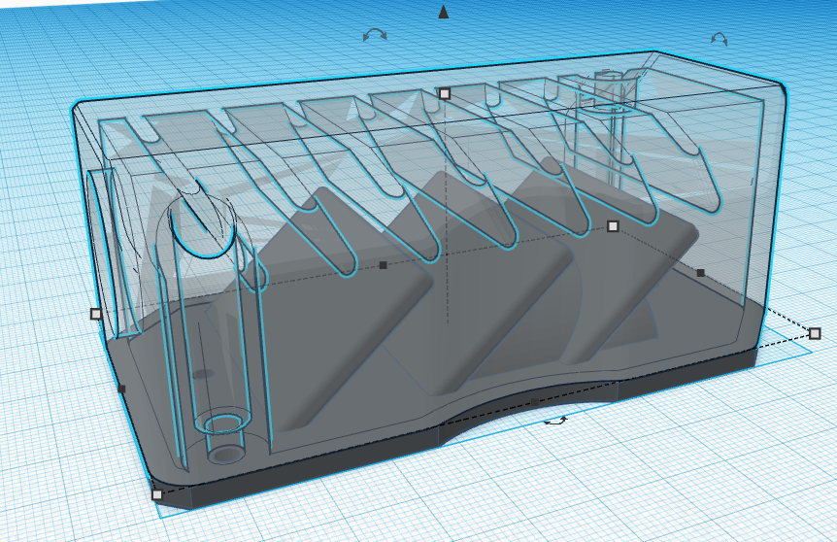Click the white corner handle on the left side
837x542 pixels.
pyautogui.click(x=95, y=314)
